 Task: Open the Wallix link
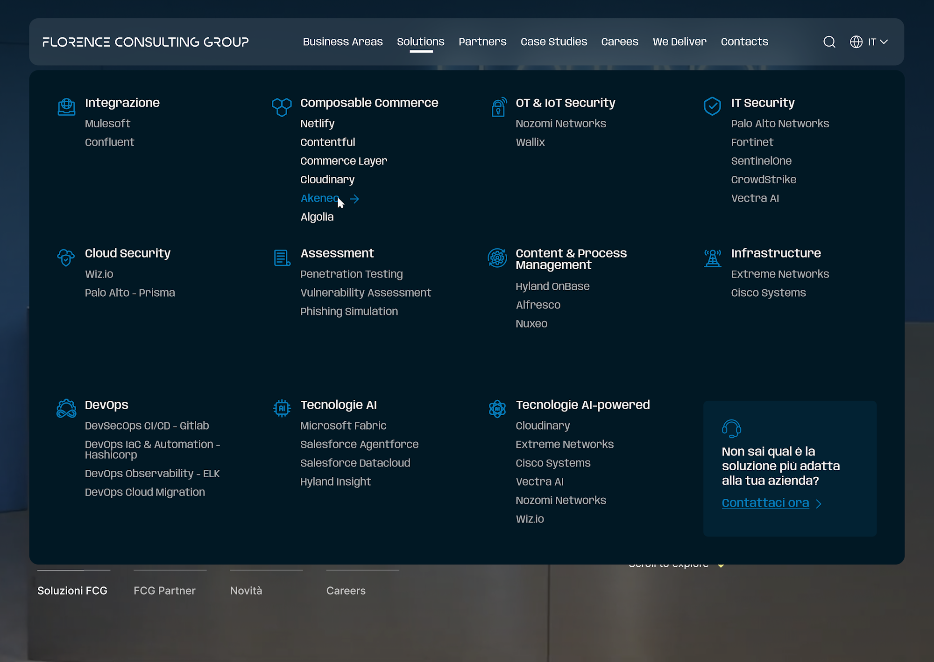coord(530,142)
